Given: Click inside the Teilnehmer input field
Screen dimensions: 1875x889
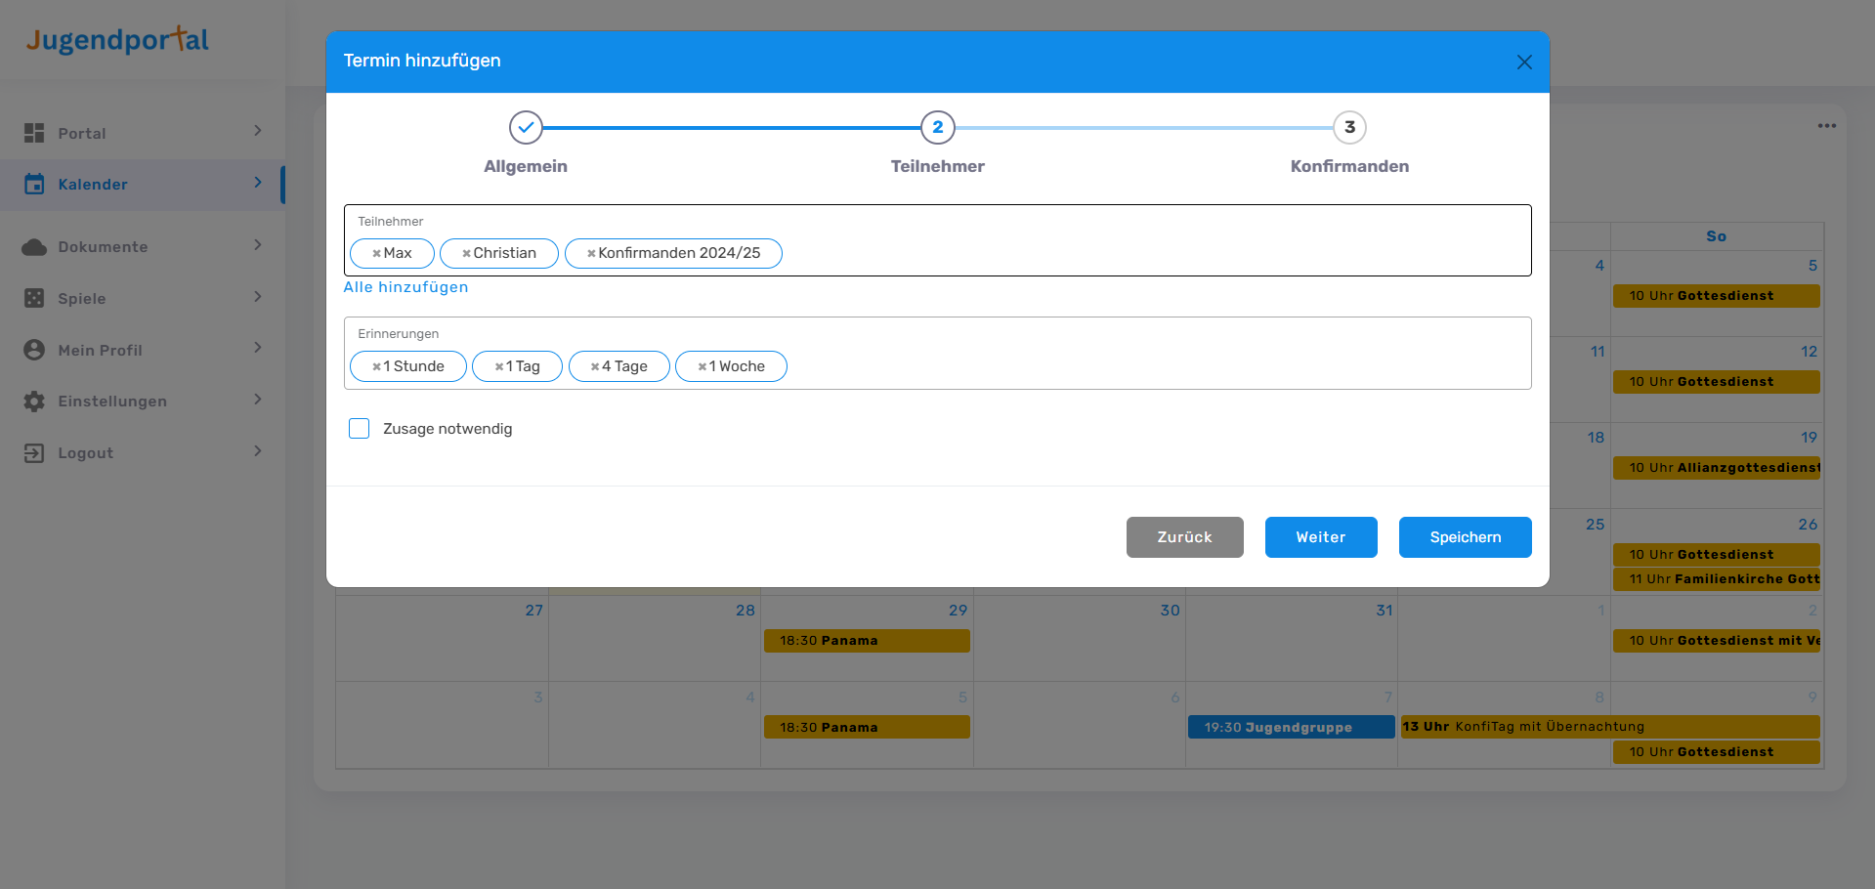Looking at the screenshot, I should 1153,253.
